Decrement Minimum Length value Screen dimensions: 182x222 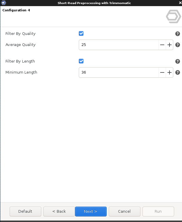coord(162,72)
